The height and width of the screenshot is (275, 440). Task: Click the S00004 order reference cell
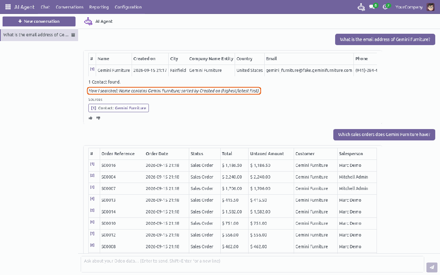click(x=122, y=177)
